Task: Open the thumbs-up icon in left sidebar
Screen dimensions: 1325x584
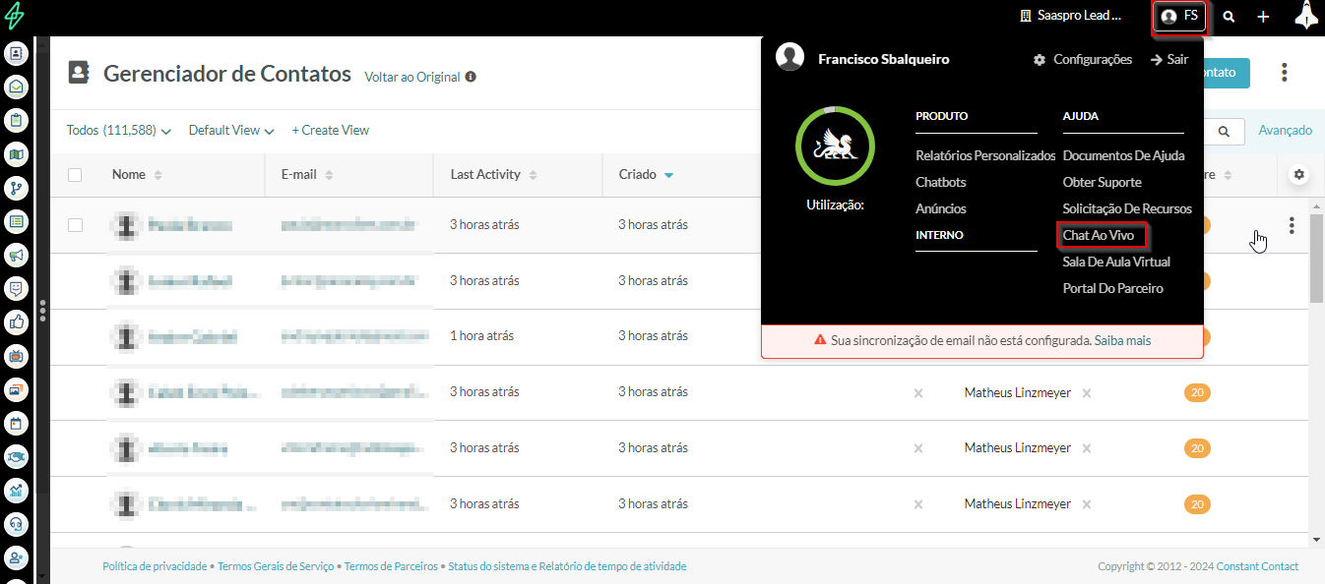Action: point(16,321)
